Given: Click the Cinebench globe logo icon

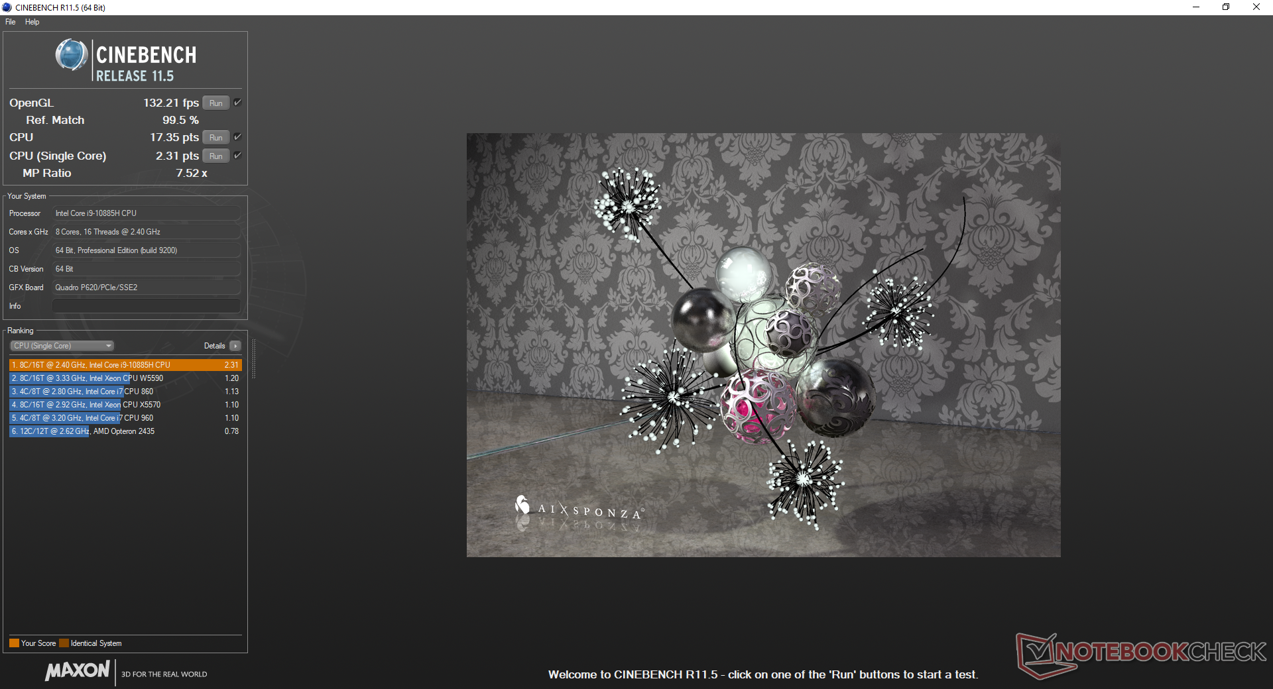Looking at the screenshot, I should tap(72, 55).
